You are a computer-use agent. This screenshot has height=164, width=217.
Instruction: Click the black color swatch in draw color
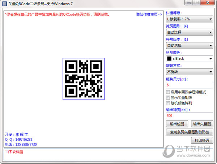pos(169,59)
